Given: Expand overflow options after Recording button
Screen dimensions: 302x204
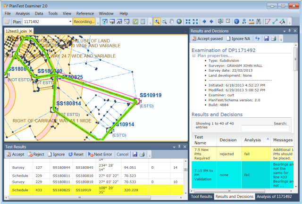Looking at the screenshot, I should click(x=98, y=23).
